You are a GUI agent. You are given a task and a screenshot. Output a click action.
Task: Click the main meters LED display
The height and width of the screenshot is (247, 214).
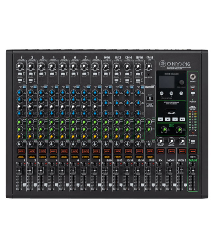point(193,121)
